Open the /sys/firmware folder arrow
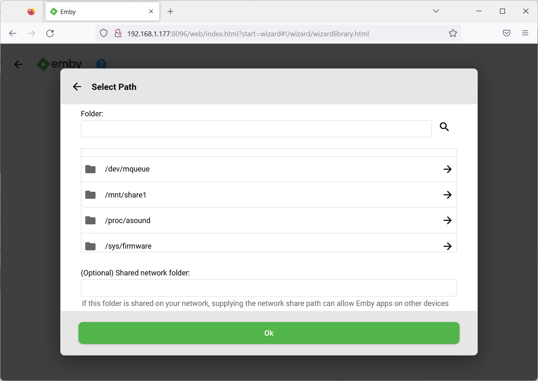The width and height of the screenshot is (538, 381). point(447,246)
